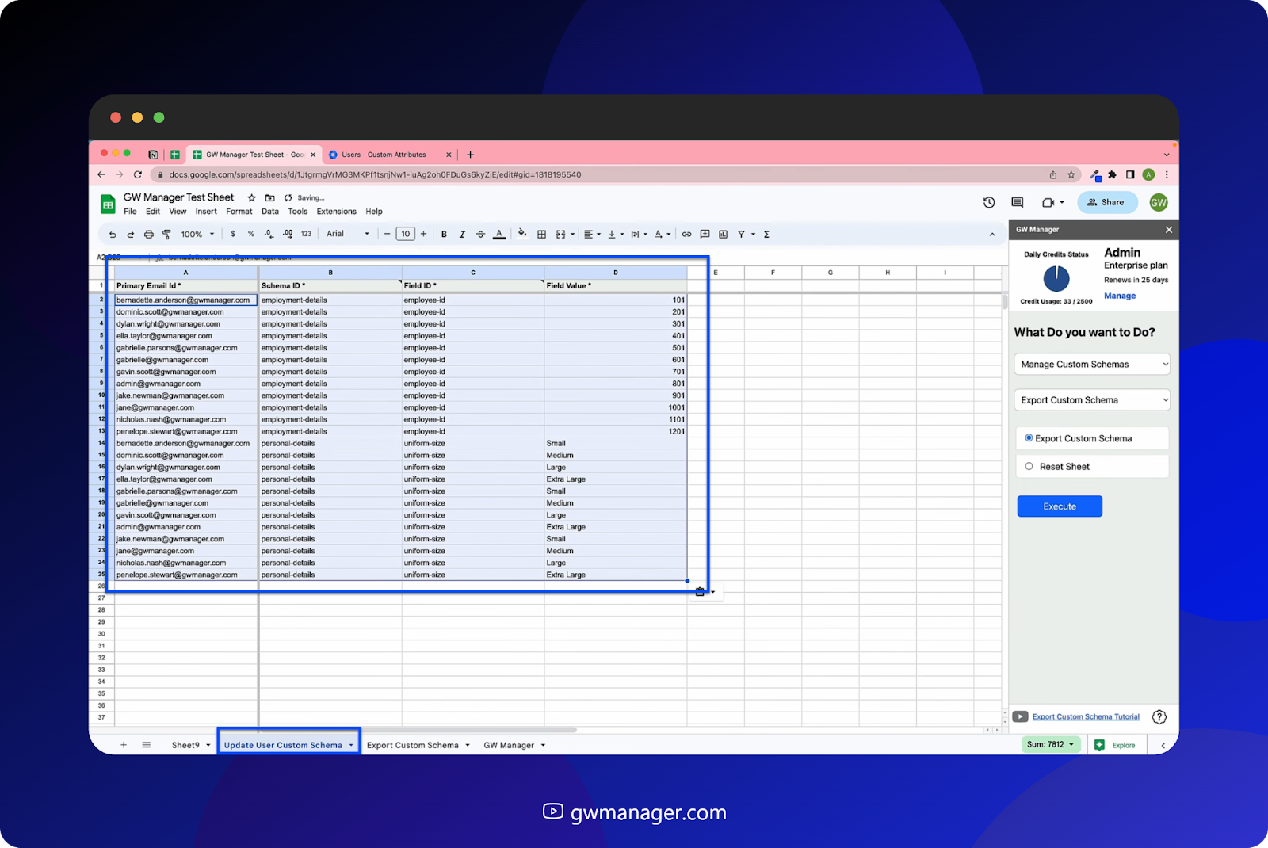Bookmark this page with the star icon

coord(1071,175)
